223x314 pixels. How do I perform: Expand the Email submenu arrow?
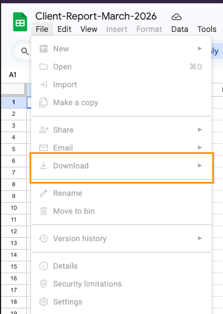pyautogui.click(x=200, y=148)
